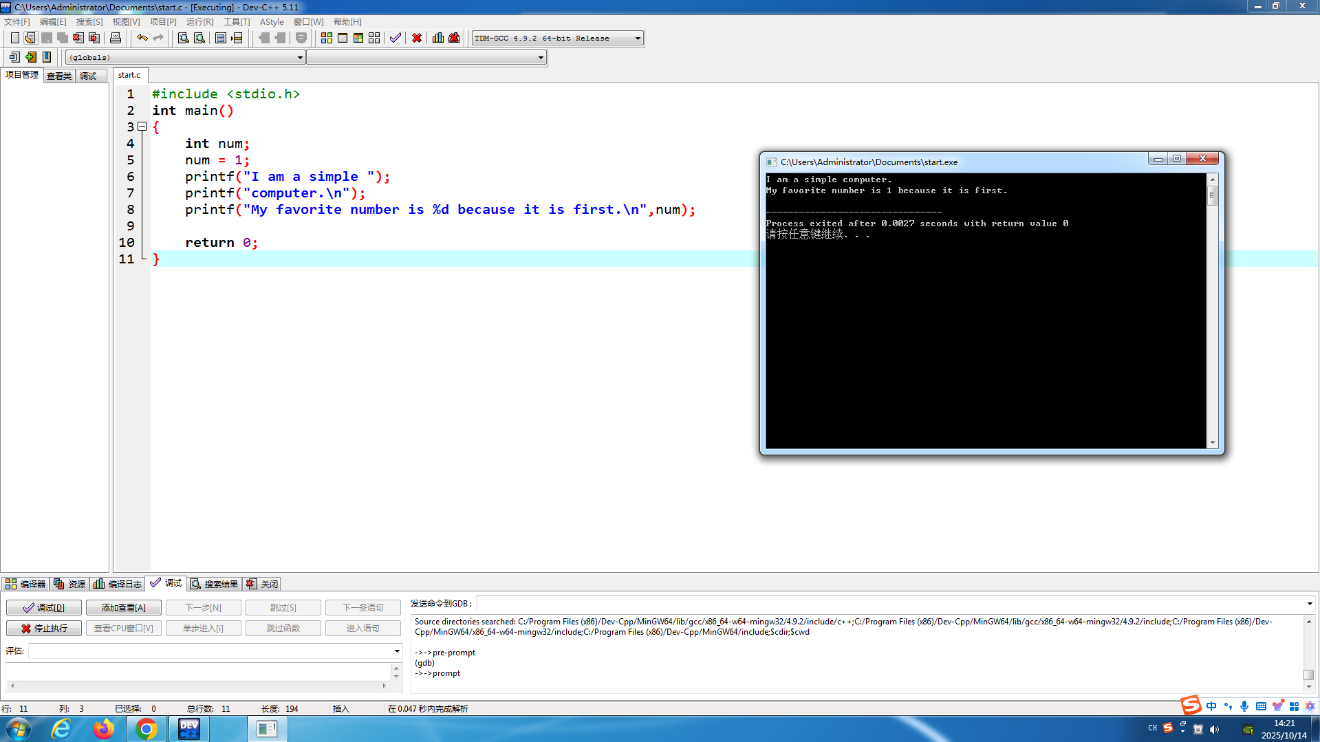Viewport: 1320px width, 742px height.
Task: Click the Rebuild All toolbar icon
Action: [x=374, y=38]
